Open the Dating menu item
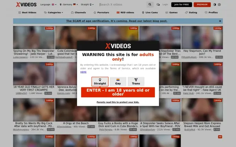236x147 pixels. coord(191,13)
